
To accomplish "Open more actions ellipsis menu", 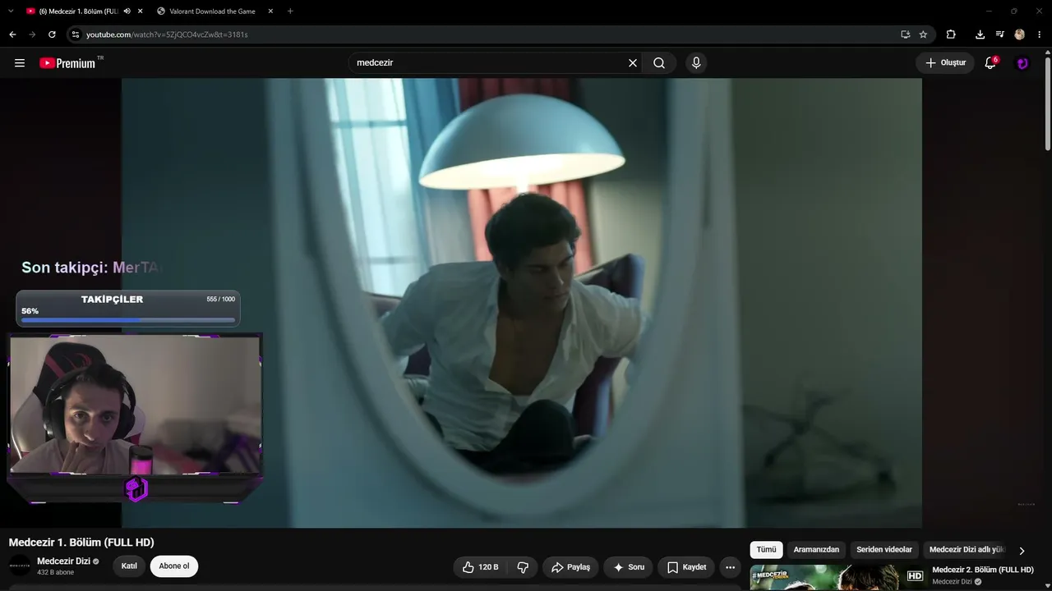I will [730, 567].
